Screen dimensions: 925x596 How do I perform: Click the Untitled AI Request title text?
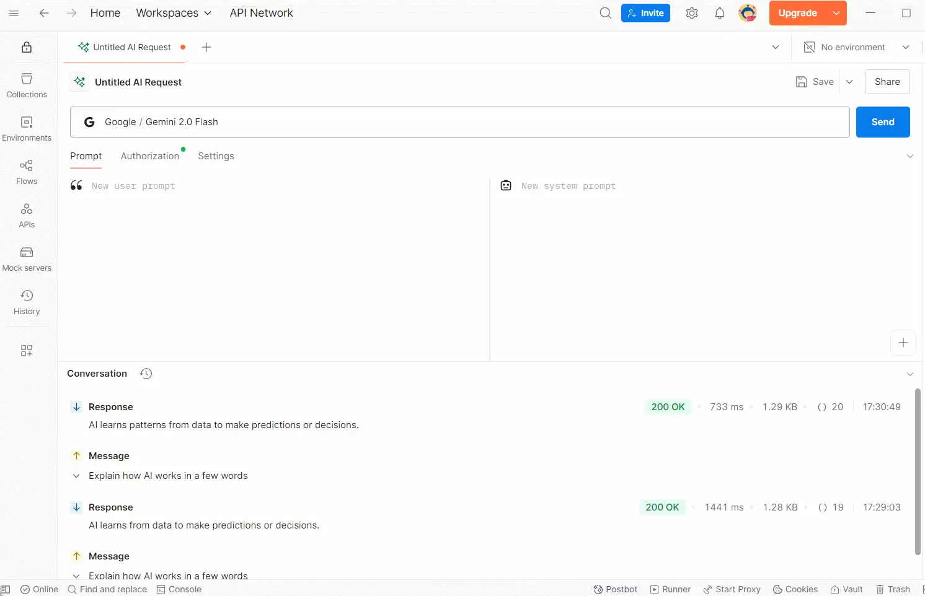(138, 82)
